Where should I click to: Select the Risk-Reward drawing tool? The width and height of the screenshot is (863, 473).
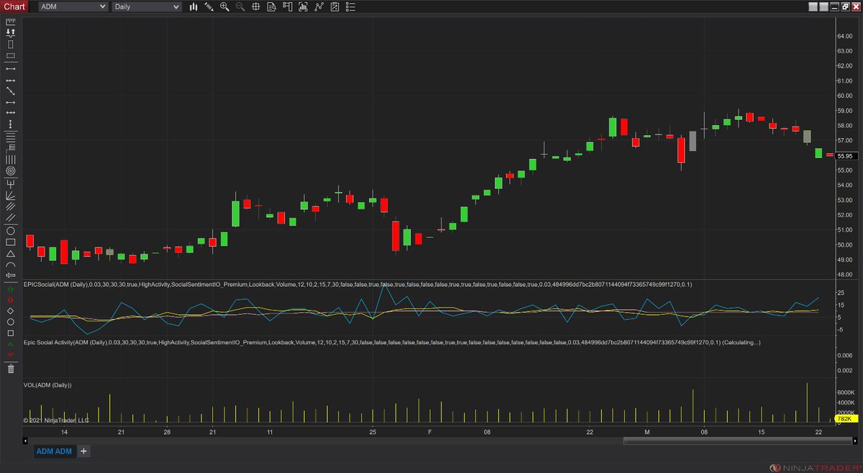click(11, 32)
